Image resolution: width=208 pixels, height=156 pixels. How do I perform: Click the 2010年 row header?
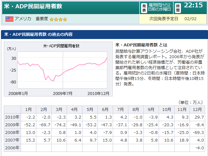[12, 117]
